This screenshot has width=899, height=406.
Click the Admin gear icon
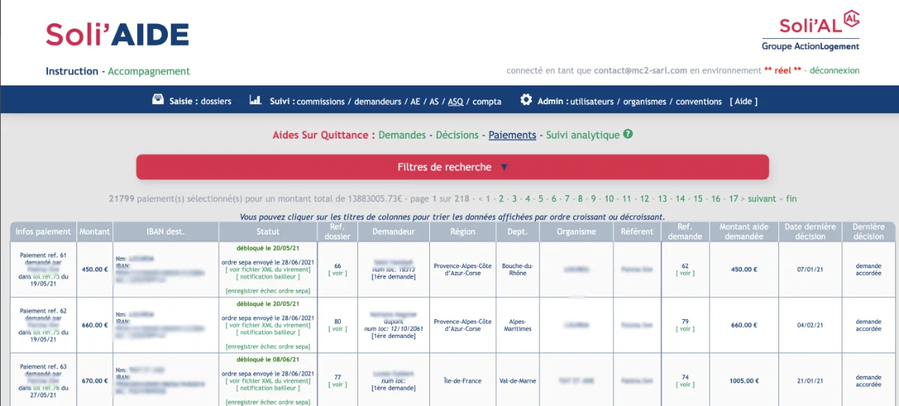(x=526, y=100)
